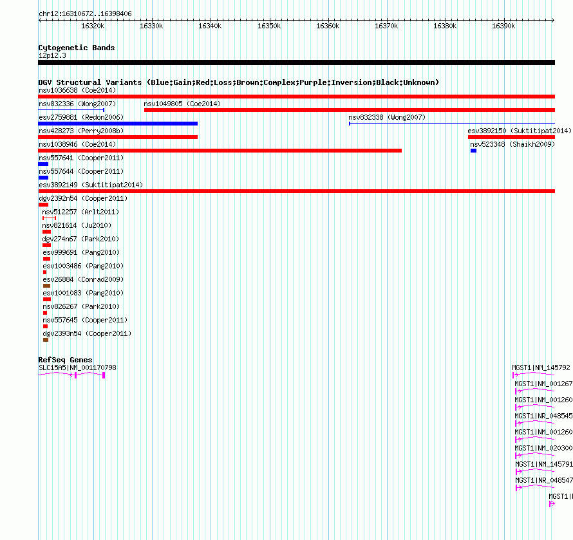
Task: Open variant nsv821614 (Ju2010) label
Action: coord(77,225)
